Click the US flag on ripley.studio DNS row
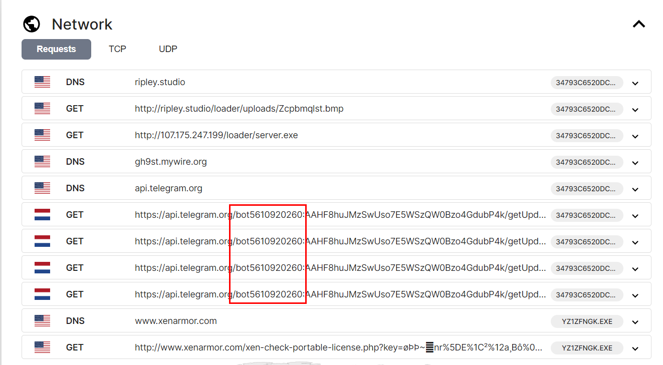Image resolution: width=663 pixels, height=365 pixels. [42, 82]
